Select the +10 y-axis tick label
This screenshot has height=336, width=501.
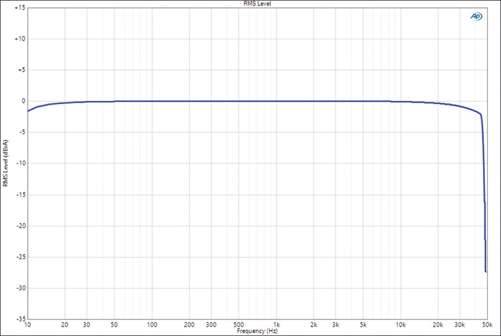click(20, 39)
